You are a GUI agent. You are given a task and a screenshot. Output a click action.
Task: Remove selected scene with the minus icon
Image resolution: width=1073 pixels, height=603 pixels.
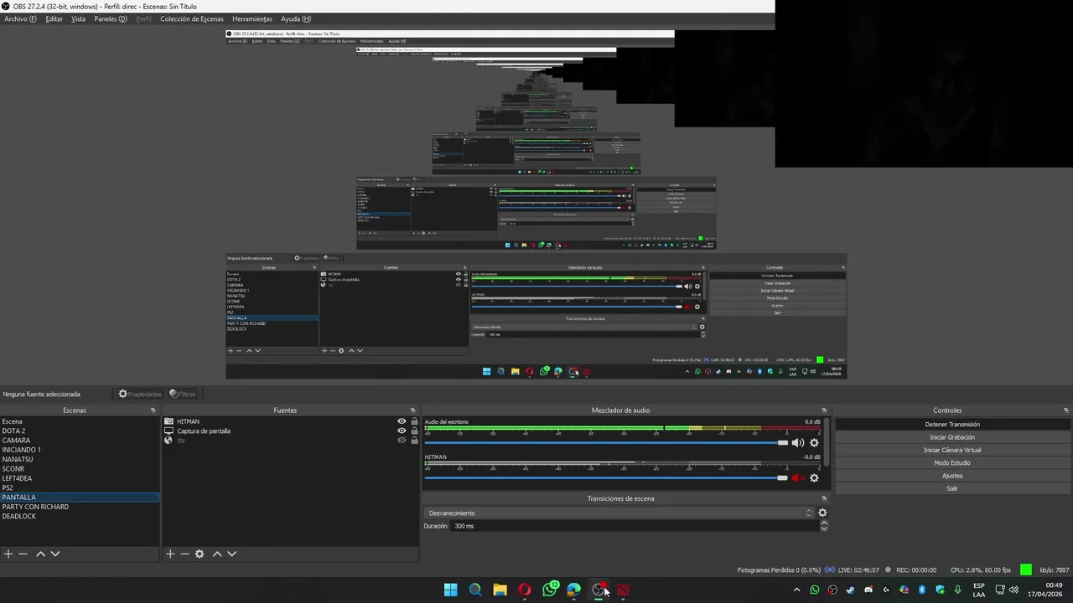coord(23,554)
